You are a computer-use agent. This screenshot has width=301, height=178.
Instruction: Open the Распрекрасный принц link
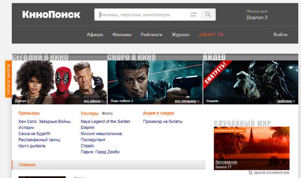[39, 140]
